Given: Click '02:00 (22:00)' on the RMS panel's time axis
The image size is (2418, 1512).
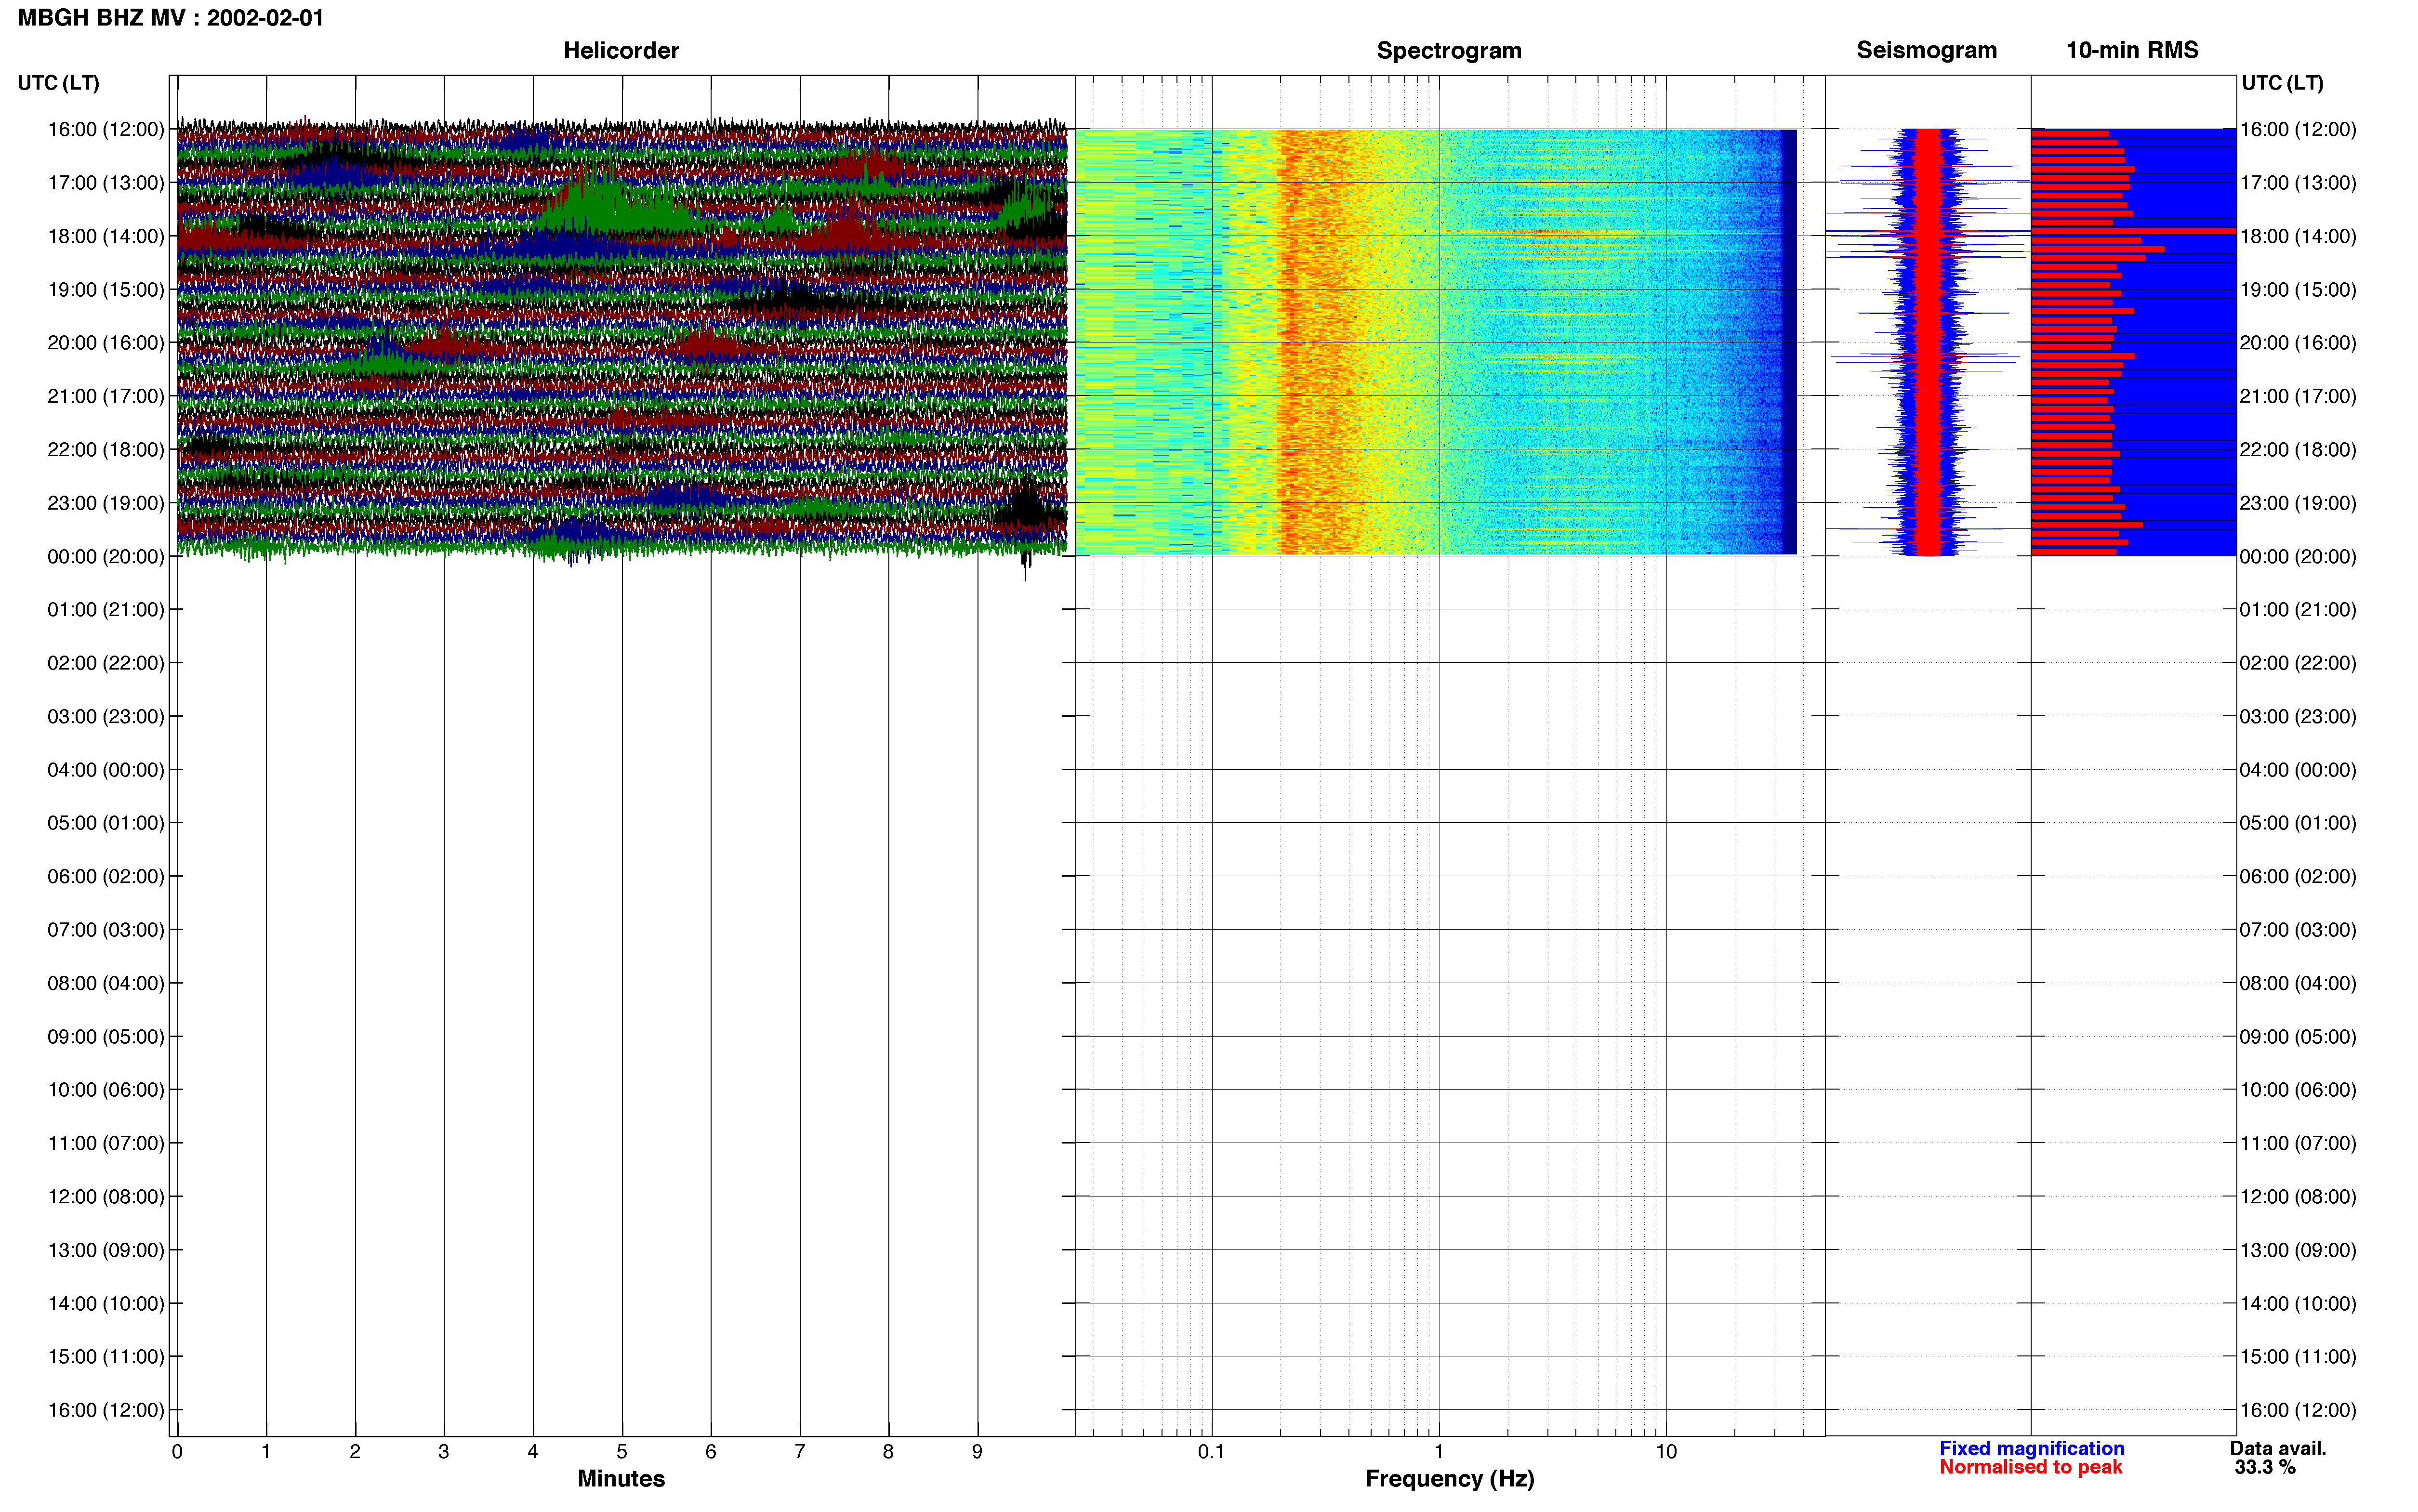Looking at the screenshot, I should tap(2298, 663).
